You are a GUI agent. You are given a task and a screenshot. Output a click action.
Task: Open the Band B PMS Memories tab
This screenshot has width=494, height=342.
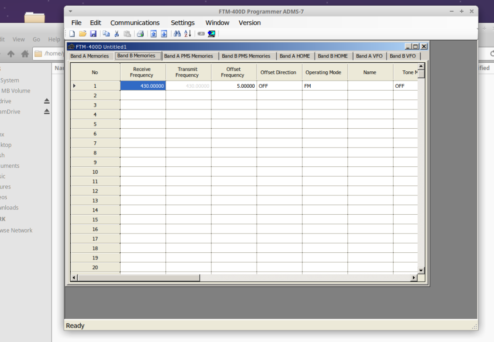click(x=247, y=56)
